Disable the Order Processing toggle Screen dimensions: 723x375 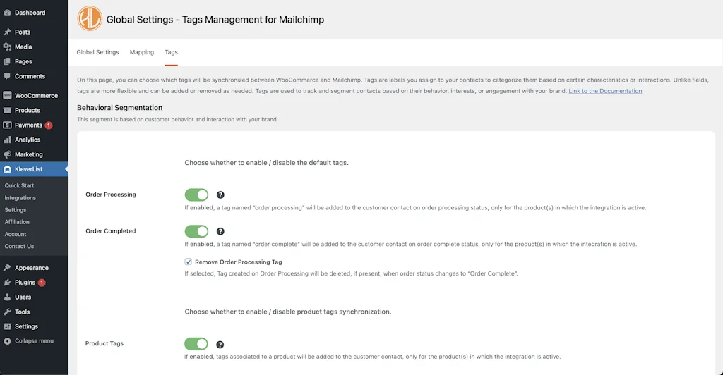pos(197,195)
